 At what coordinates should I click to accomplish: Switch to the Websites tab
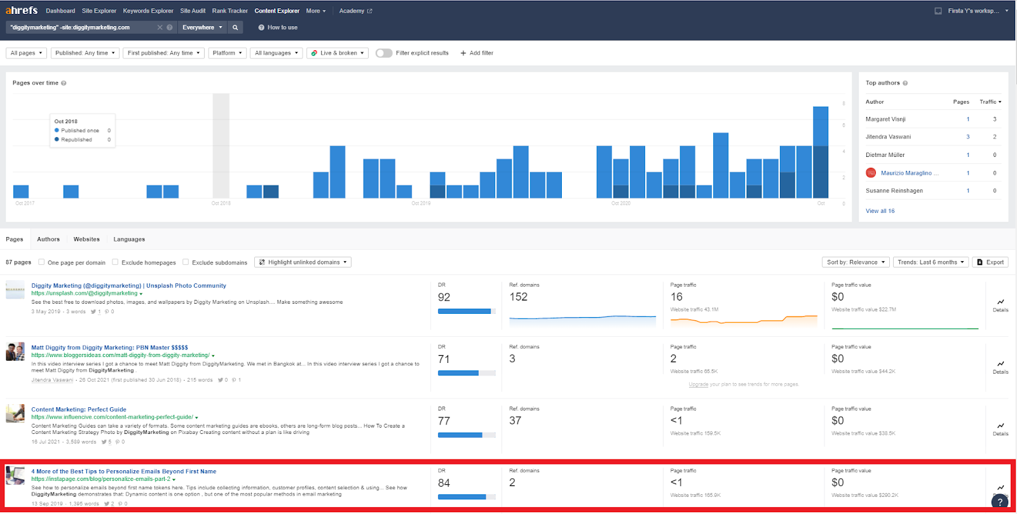click(86, 240)
